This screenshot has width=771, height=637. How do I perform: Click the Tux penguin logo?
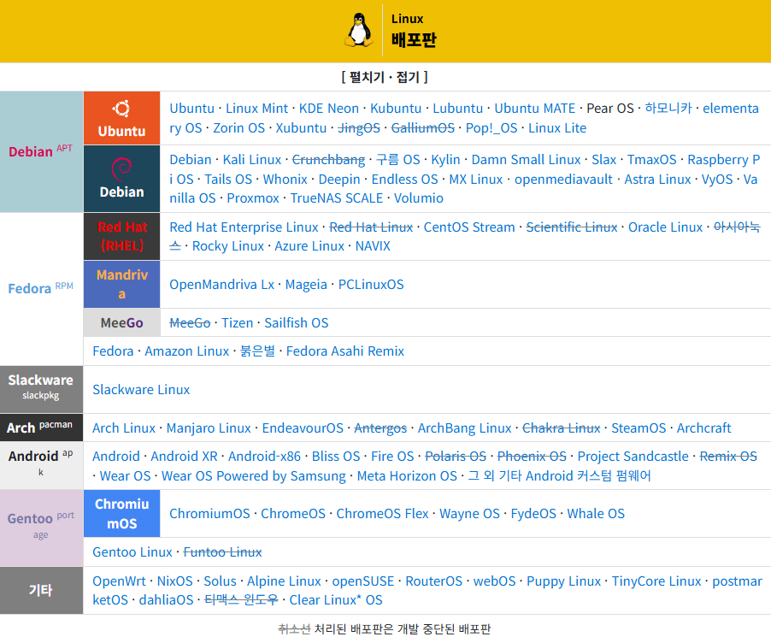[x=360, y=30]
